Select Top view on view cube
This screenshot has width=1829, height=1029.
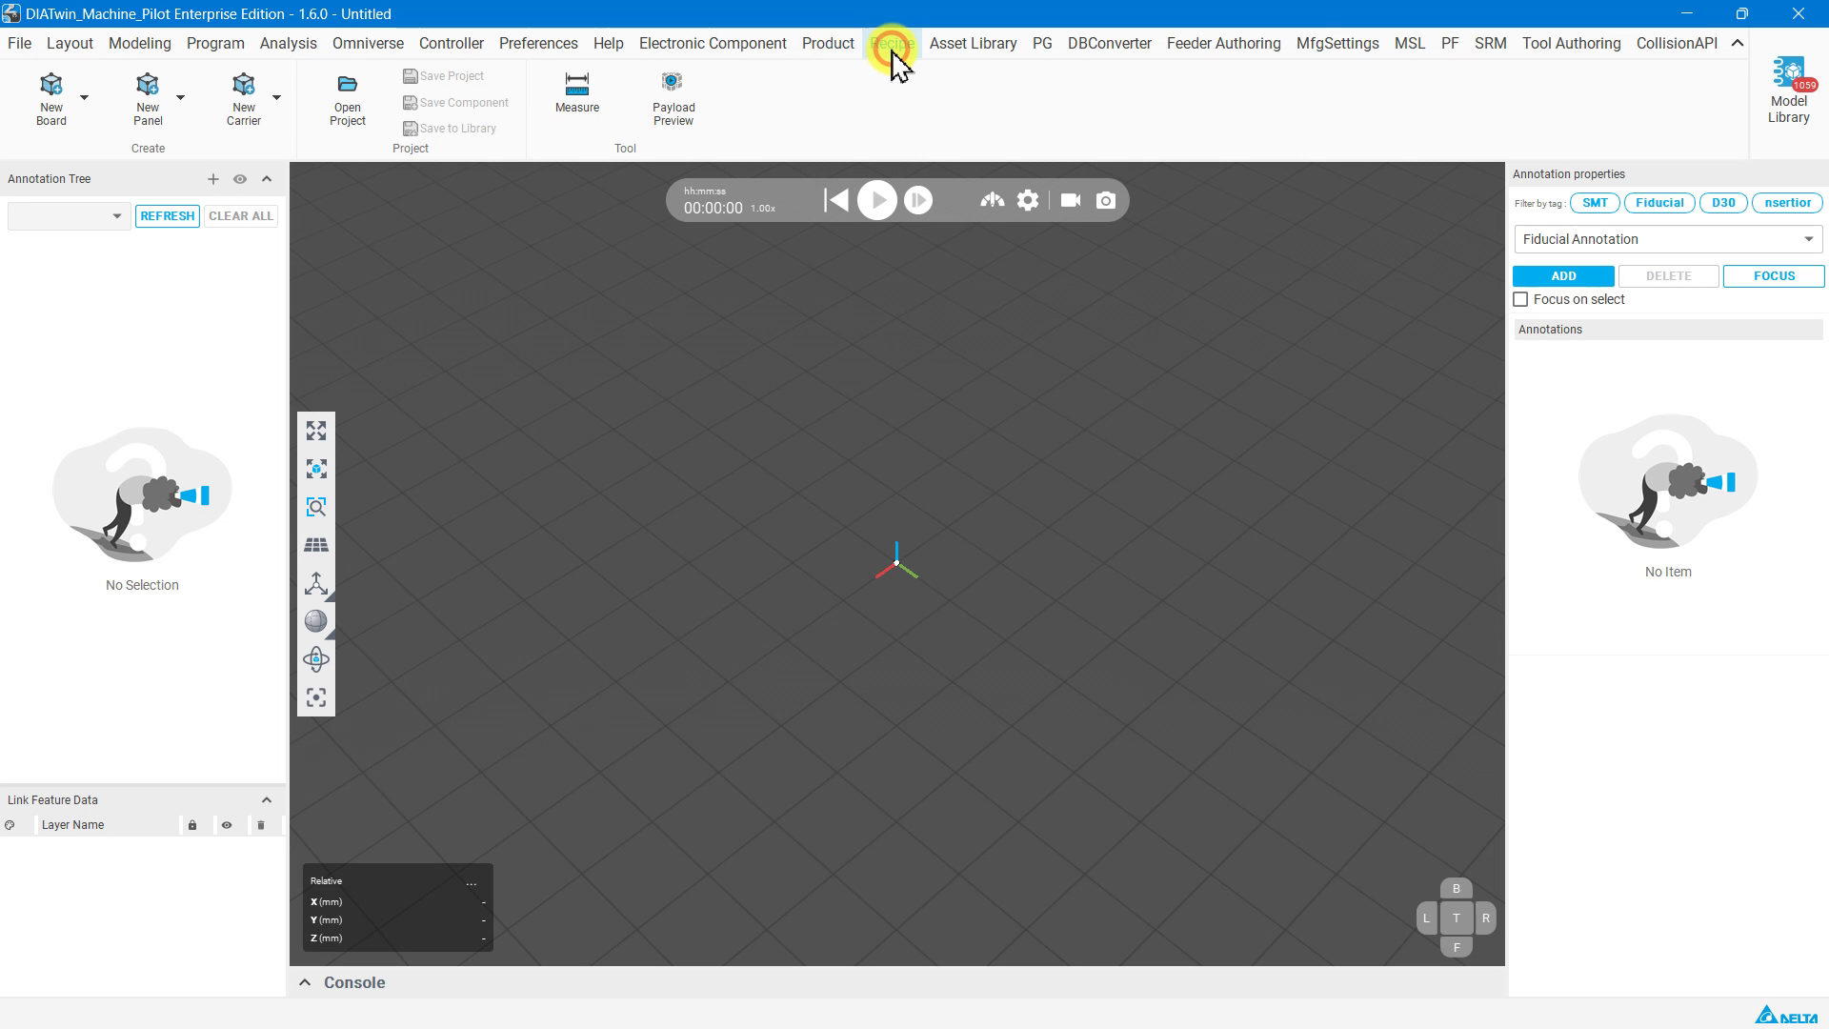pos(1456,918)
